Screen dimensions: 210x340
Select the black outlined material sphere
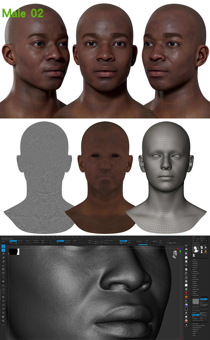[186, 309]
